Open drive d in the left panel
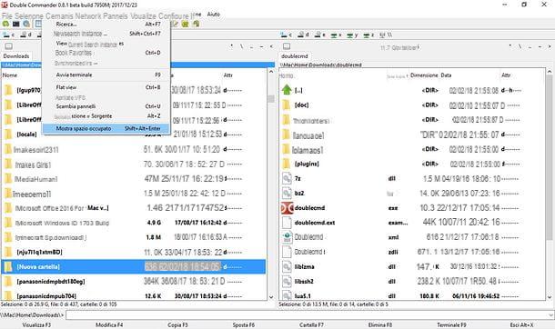This screenshot has height=329, width=555. pos(25,35)
